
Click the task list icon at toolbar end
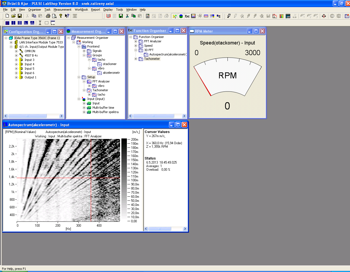coord(347,16)
